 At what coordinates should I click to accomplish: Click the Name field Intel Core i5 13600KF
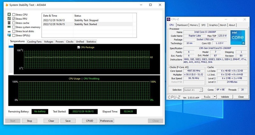tap(205, 32)
